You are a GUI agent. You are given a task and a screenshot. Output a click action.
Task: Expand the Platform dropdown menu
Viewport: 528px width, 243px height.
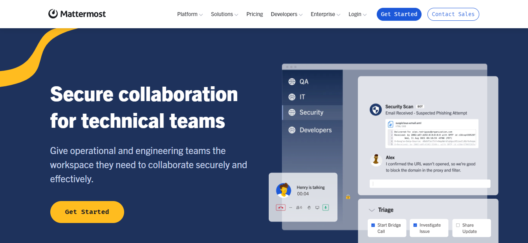(190, 14)
